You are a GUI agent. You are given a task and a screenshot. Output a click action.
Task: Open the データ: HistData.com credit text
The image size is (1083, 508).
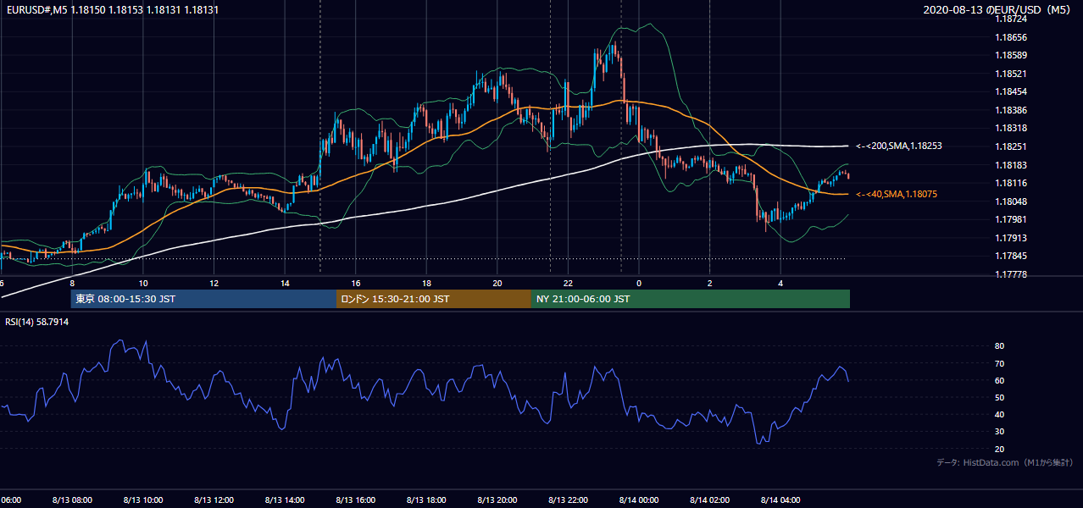pos(1004,463)
